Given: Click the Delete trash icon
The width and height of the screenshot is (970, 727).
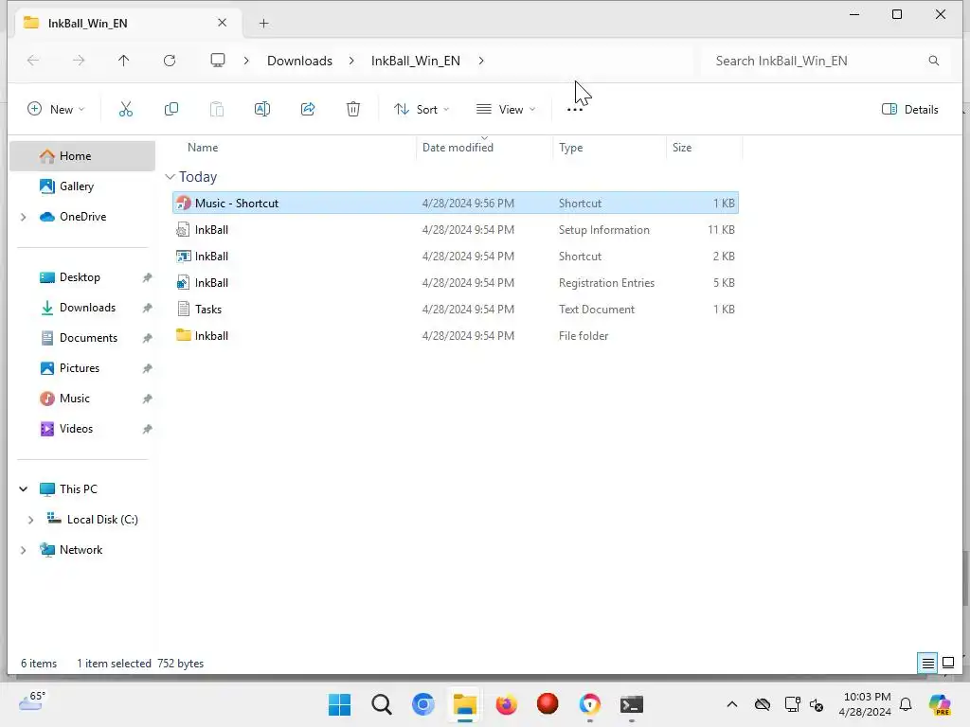Looking at the screenshot, I should click(353, 110).
